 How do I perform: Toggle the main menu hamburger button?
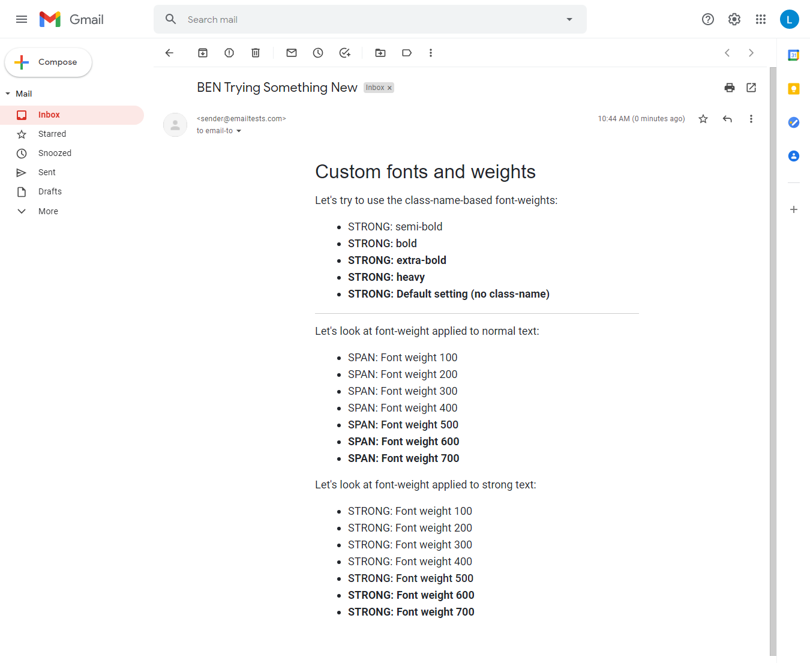(22, 19)
